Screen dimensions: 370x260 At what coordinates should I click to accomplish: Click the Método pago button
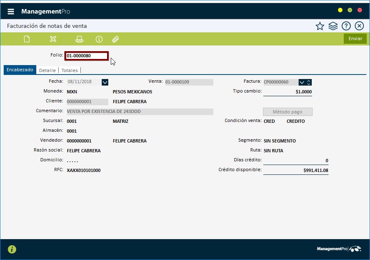pos(288,112)
